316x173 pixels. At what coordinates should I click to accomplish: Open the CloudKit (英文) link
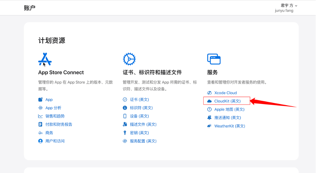(x=228, y=101)
